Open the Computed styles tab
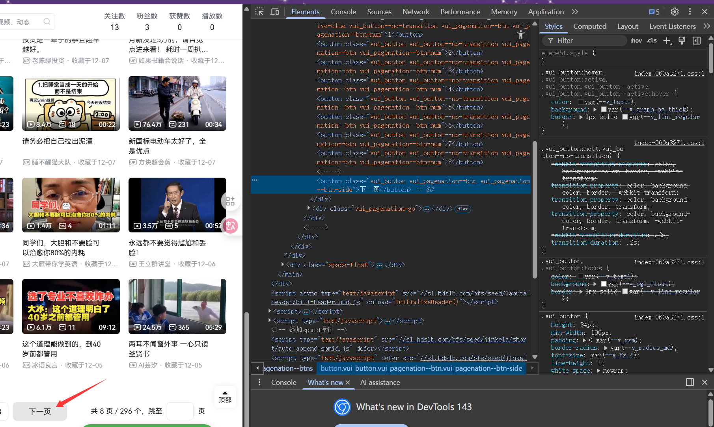Image resolution: width=714 pixels, height=427 pixels. click(589, 26)
